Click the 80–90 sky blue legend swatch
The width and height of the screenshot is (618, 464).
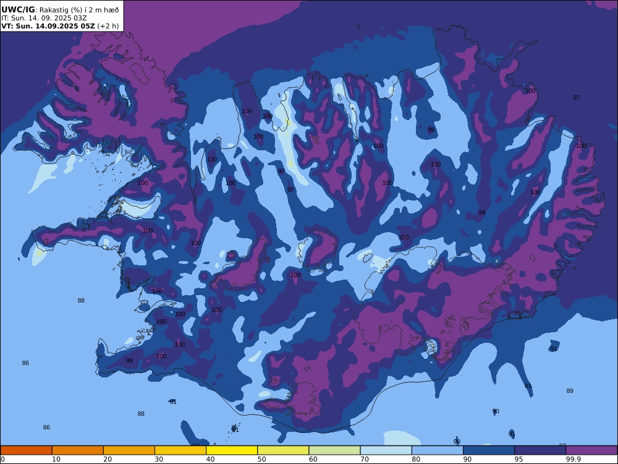coord(438,450)
